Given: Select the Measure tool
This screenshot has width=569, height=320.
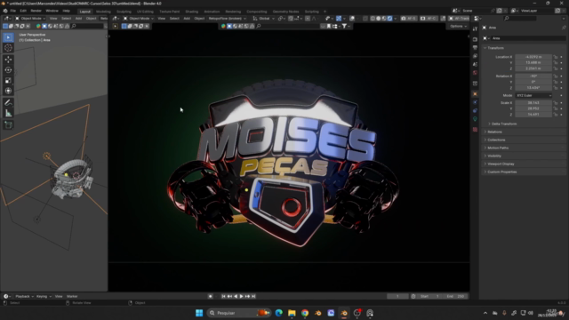Looking at the screenshot, I should click(x=8, y=114).
